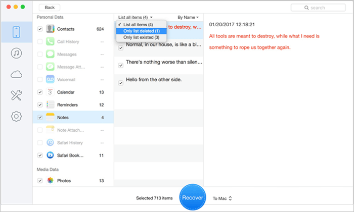The image size is (354, 212).
Task: Open the iOS repair tools icon
Action: [x=16, y=95]
